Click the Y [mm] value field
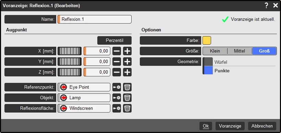The width and height of the screenshot is (281, 133). [x=97, y=62]
